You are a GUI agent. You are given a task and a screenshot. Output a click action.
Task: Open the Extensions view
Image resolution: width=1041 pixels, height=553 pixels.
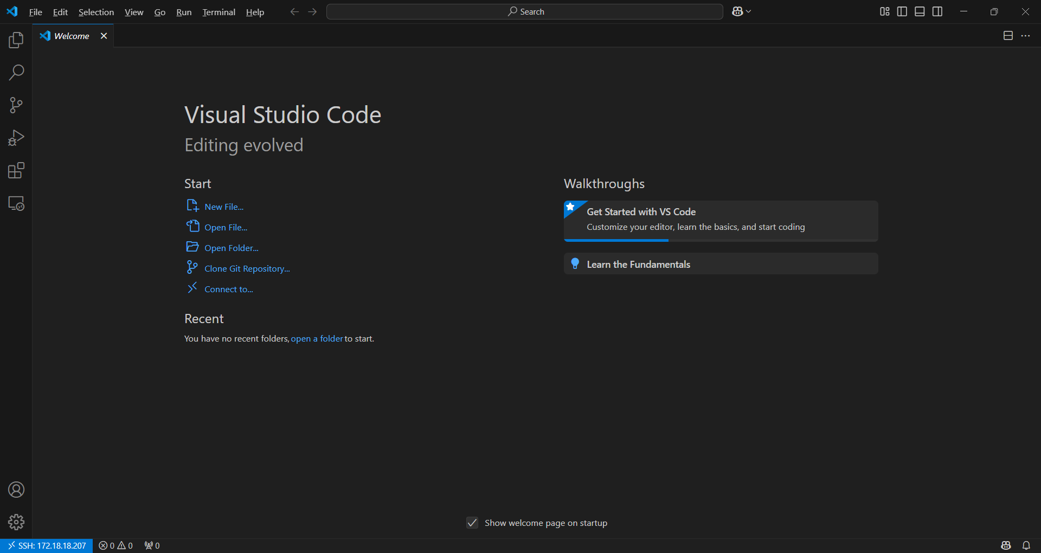[x=16, y=171]
